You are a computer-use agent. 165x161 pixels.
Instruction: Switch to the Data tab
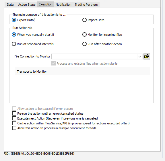coord(10,5)
